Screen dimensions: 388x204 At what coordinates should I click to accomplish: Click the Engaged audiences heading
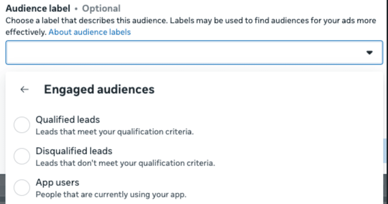click(x=99, y=89)
